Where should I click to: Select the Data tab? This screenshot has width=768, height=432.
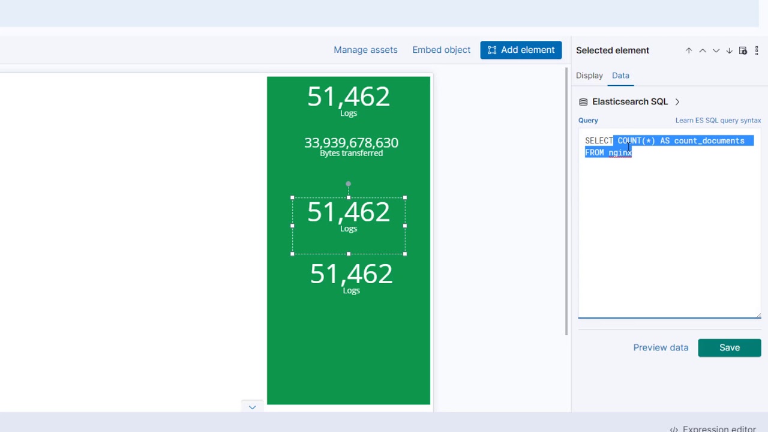[x=620, y=76]
